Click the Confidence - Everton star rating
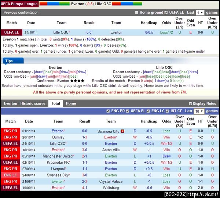The height and width of the screenshot is (198, 220). coord(77,81)
